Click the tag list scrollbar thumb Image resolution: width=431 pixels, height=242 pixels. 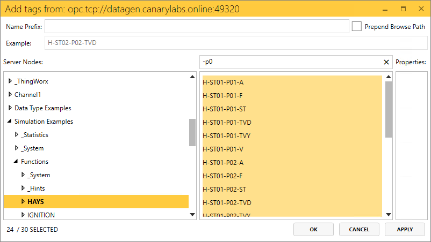pyautogui.click(x=389, y=110)
